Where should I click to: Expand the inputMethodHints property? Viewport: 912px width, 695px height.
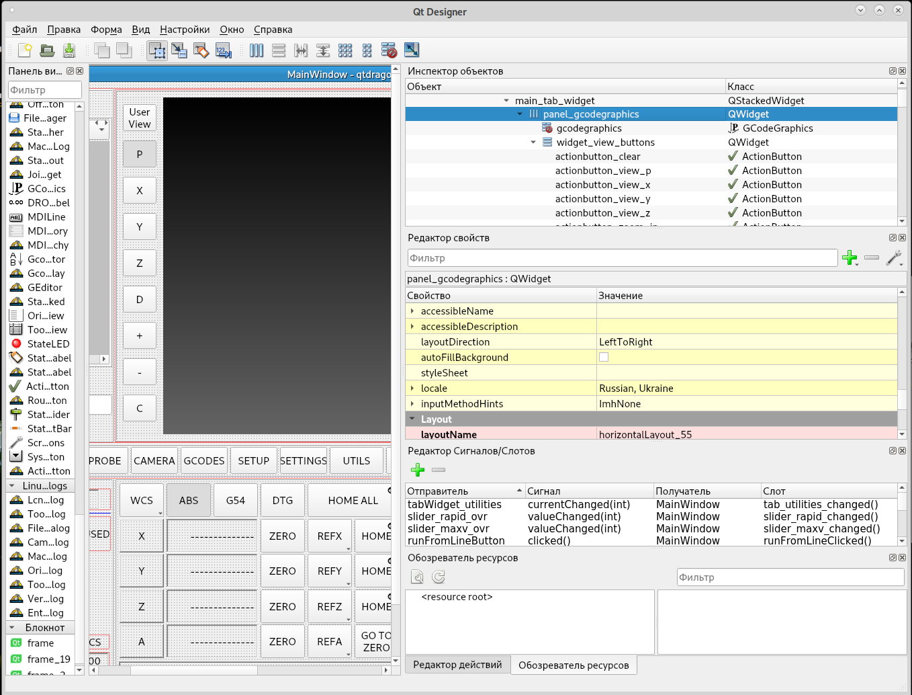pos(412,403)
